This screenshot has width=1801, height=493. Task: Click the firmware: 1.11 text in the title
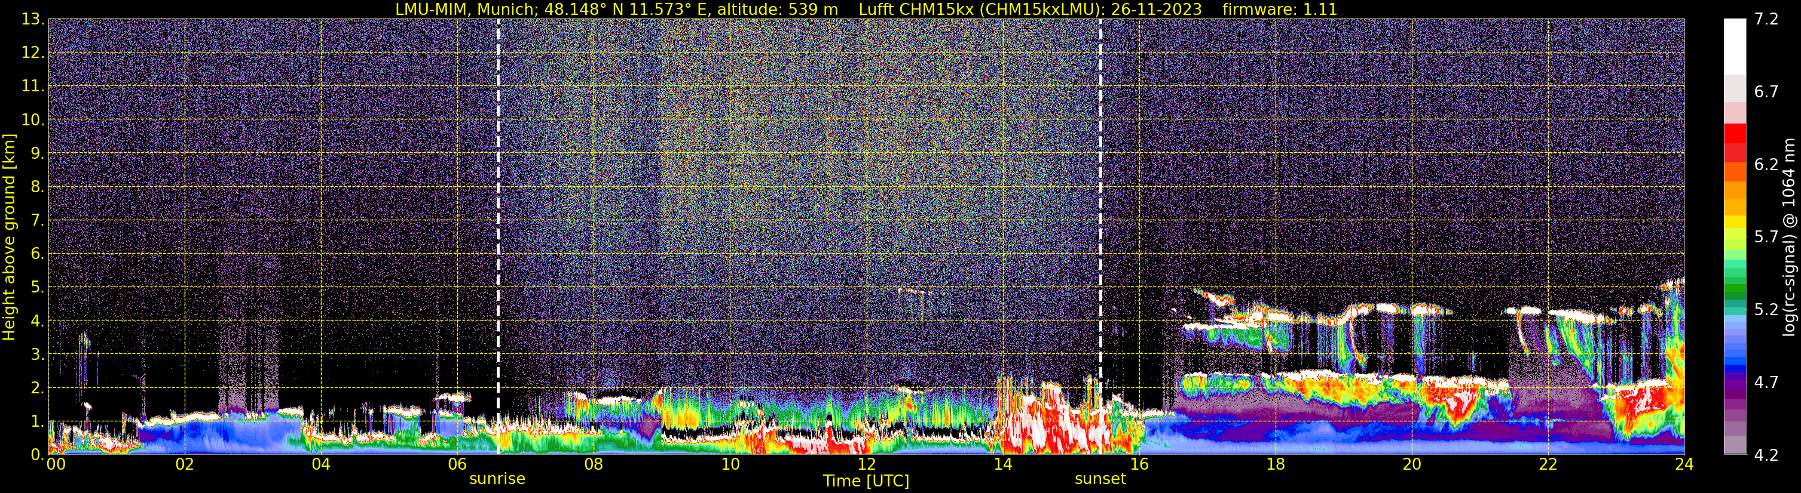point(1279,9)
